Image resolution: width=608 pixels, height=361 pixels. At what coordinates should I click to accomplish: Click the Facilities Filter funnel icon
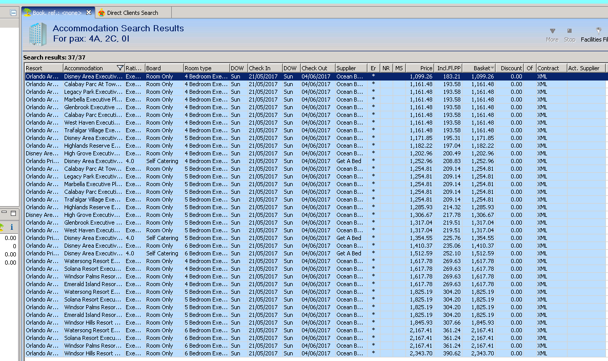tap(598, 31)
